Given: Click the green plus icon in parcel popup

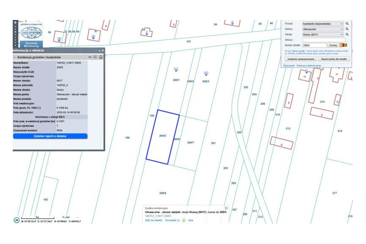Looking at the screenshot, I should click(x=184, y=221).
